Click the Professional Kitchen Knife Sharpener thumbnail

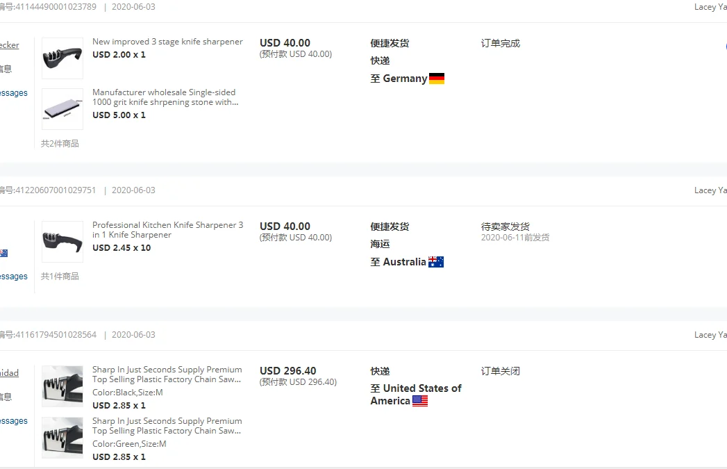(62, 242)
